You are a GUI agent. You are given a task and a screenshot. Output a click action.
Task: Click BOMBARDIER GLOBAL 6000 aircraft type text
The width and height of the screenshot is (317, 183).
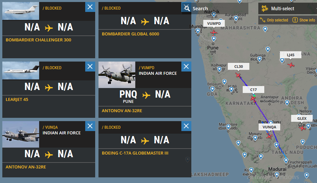130,34
